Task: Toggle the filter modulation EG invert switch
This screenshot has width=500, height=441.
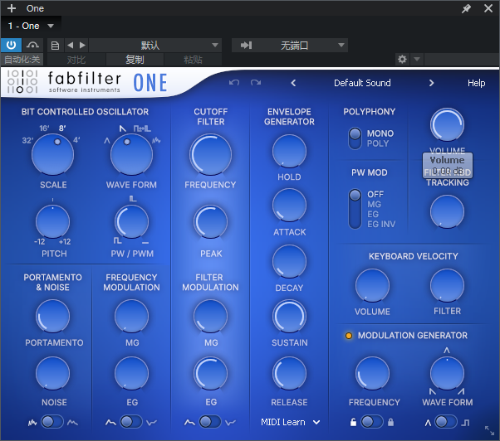Action: 210,422
